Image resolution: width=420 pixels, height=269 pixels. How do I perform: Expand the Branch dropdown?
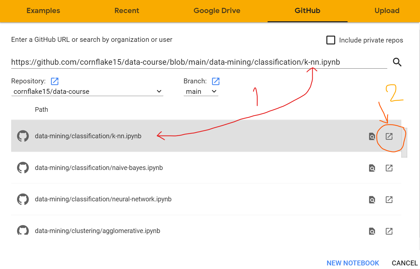201,92
